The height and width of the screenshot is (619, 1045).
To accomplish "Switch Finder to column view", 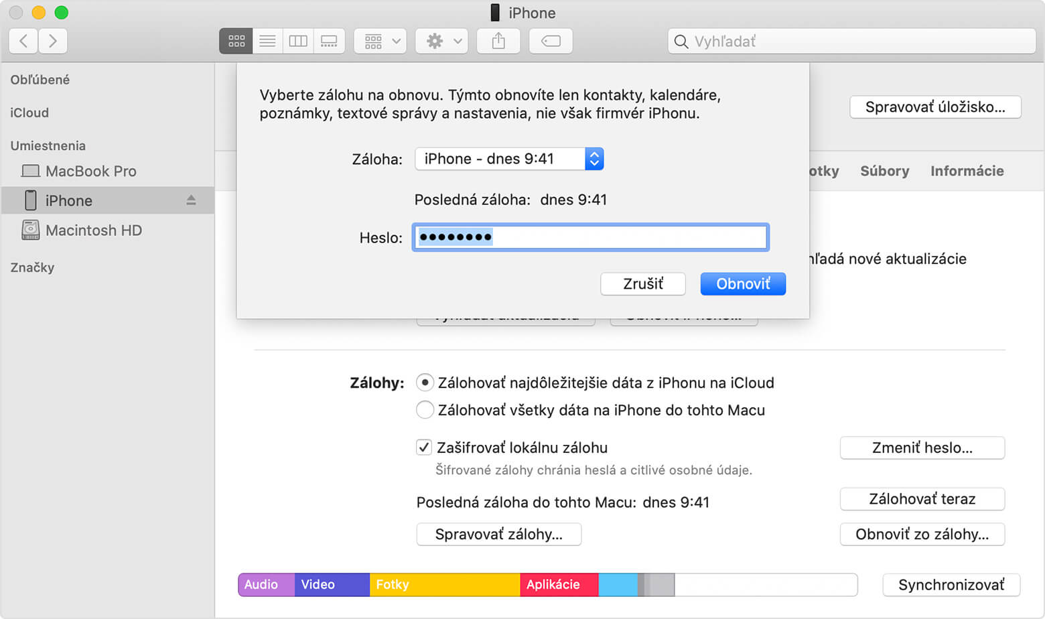I will (x=298, y=41).
